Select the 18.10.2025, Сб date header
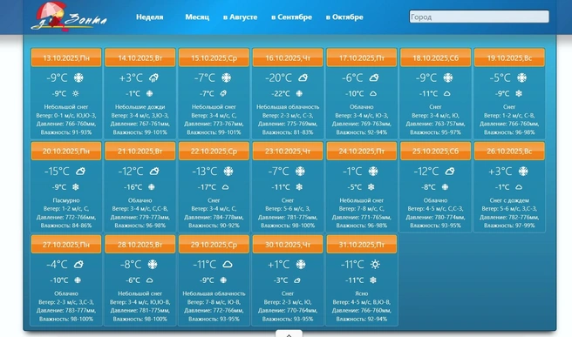 [x=436, y=58]
